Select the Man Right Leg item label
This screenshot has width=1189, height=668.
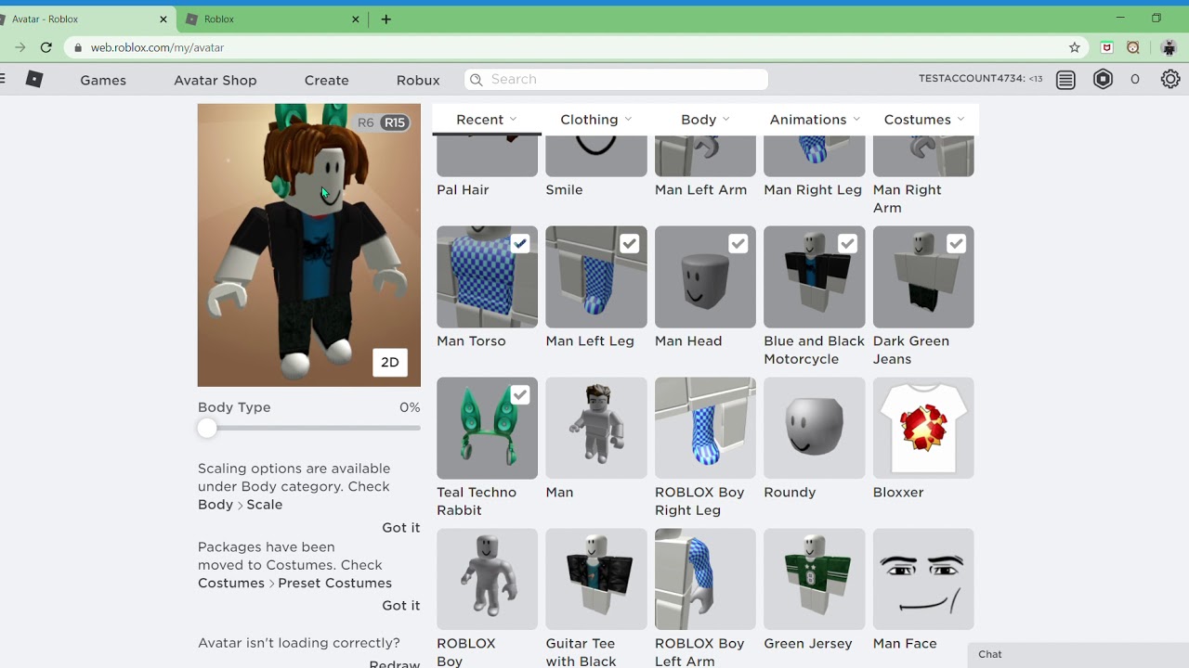pos(813,190)
